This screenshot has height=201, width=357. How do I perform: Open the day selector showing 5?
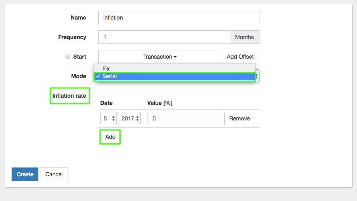coord(108,118)
